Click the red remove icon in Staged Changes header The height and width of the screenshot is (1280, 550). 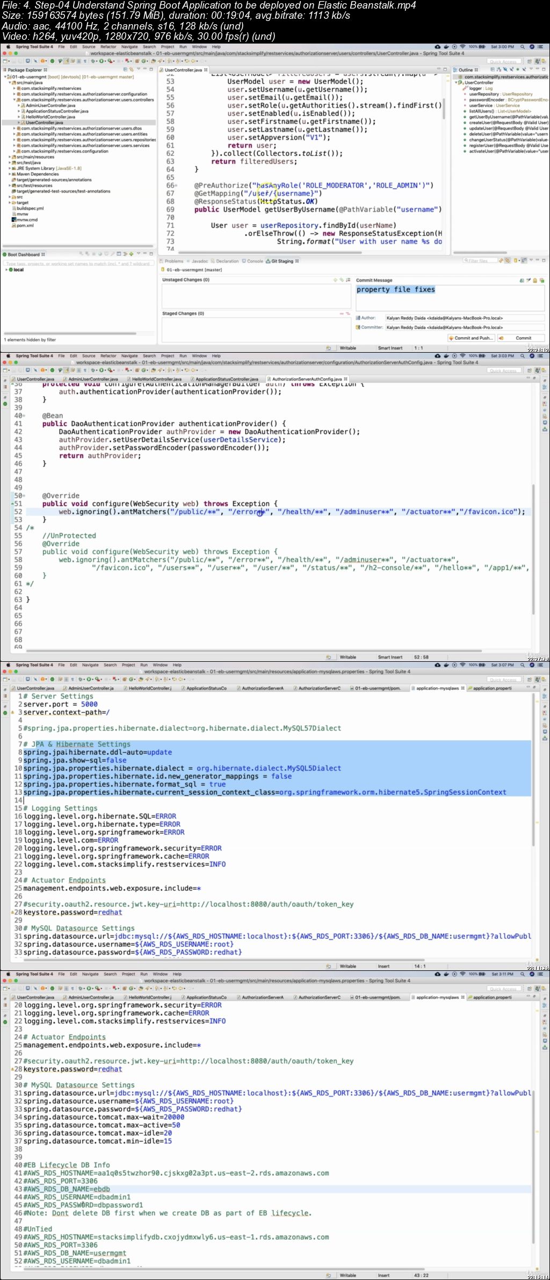click(341, 313)
